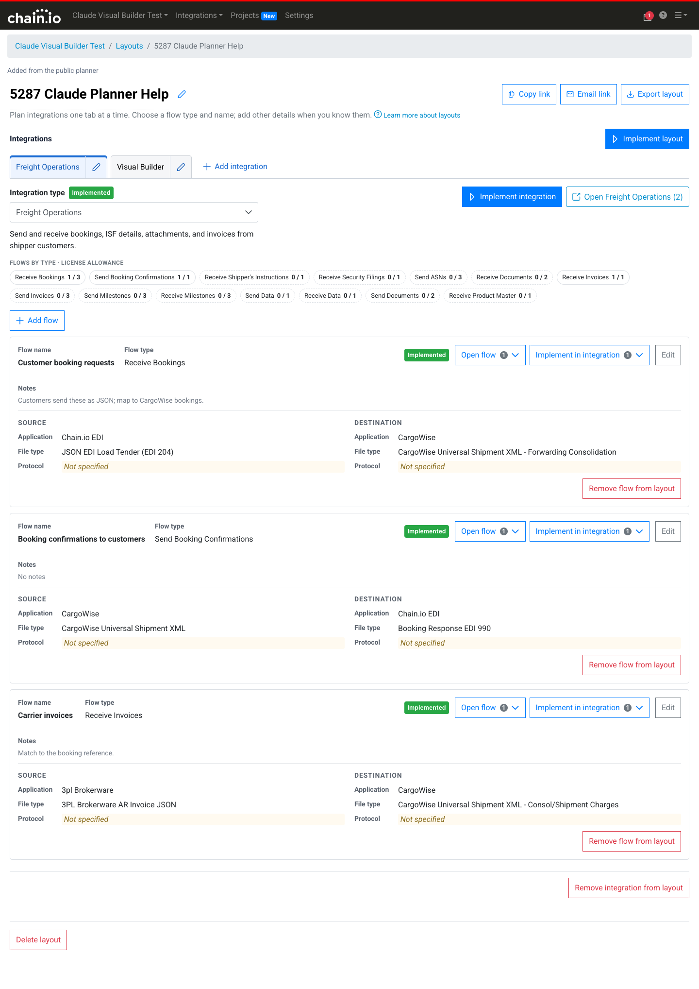Click the Delete layout button
Viewport: 699px width, 989px height.
[38, 940]
